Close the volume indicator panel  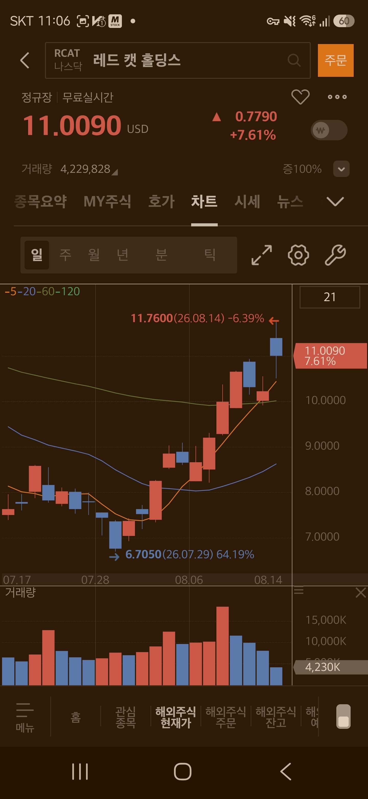(361, 593)
